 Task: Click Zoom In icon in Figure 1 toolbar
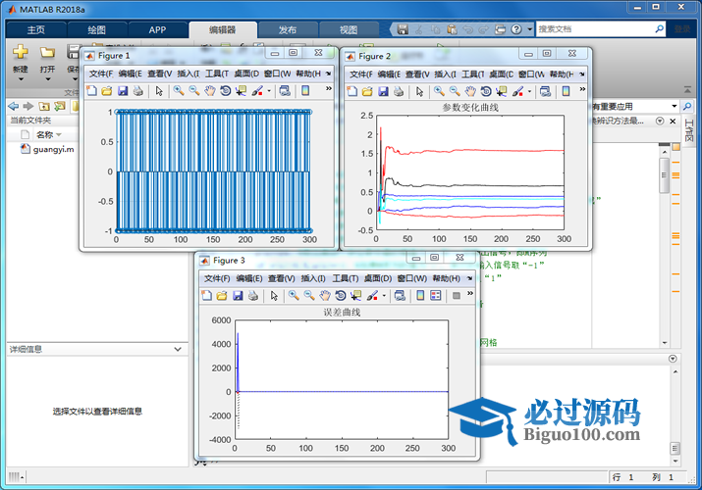(x=179, y=91)
